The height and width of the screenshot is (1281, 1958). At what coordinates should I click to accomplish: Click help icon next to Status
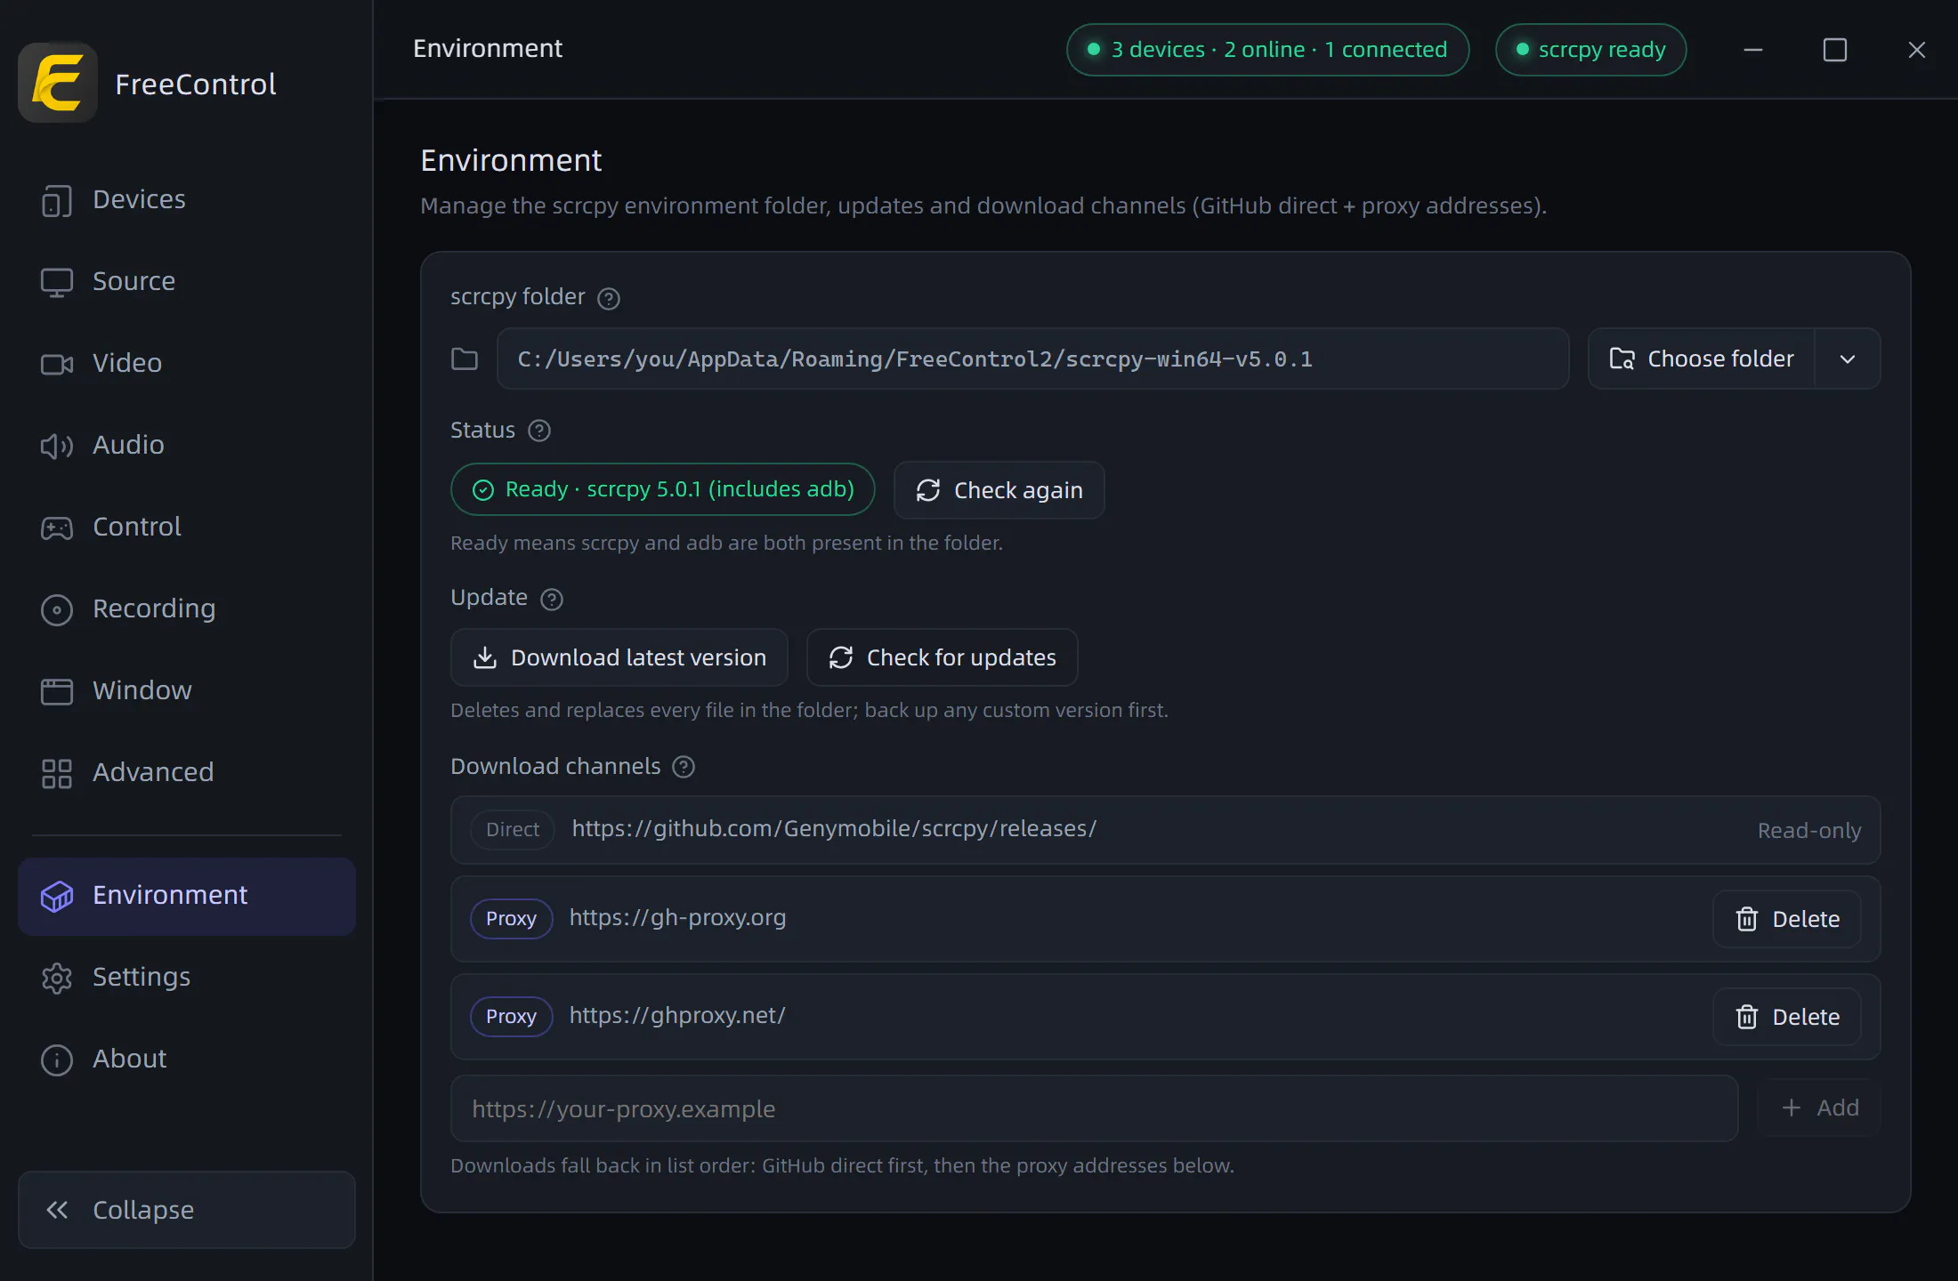point(539,431)
